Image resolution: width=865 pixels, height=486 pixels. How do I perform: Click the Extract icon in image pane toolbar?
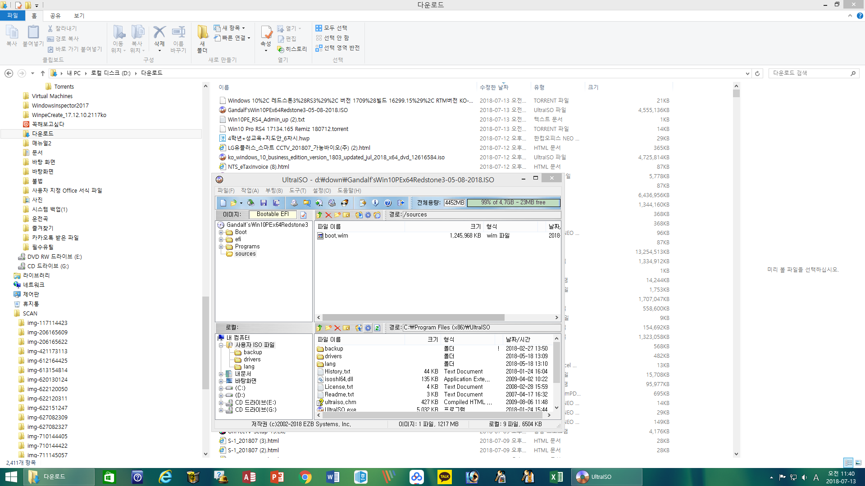pos(359,215)
